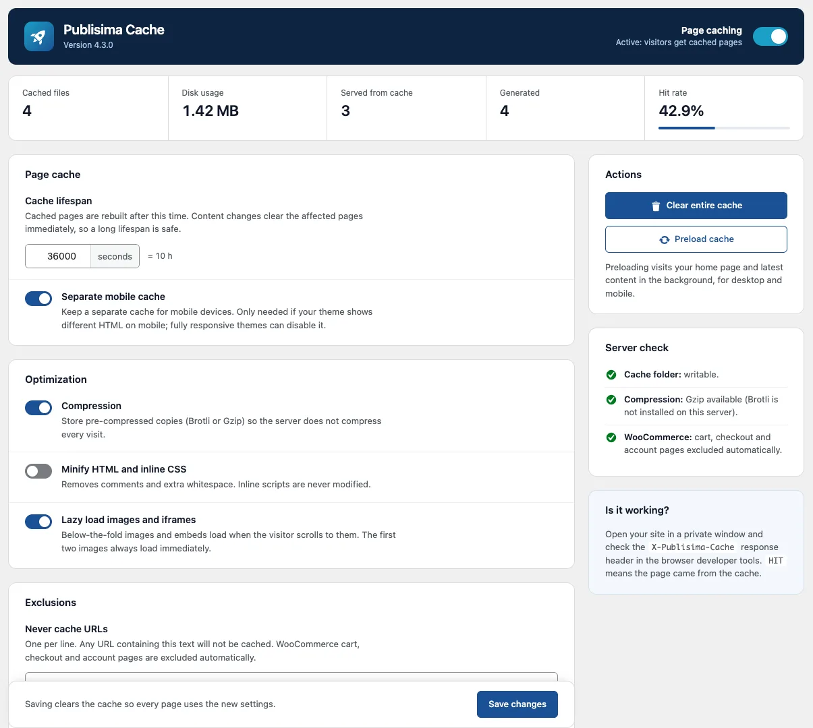
Task: Disable the Page caching switch
Action: [770, 36]
